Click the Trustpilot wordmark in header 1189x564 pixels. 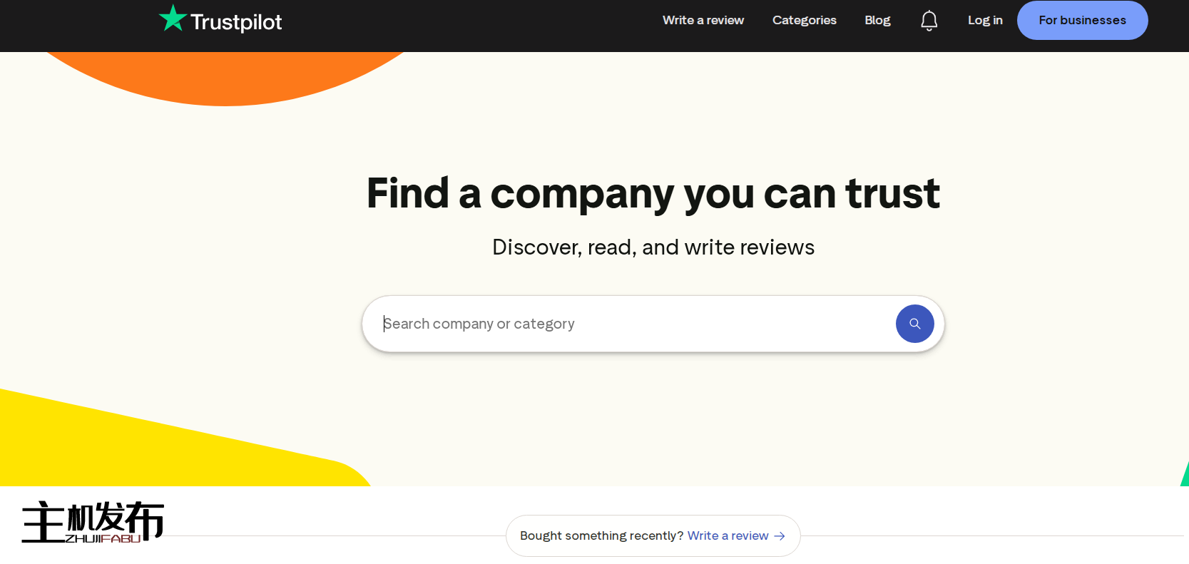coord(236,22)
